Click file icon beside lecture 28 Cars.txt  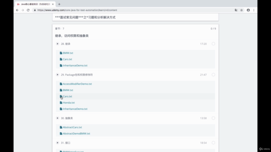(61, 59)
